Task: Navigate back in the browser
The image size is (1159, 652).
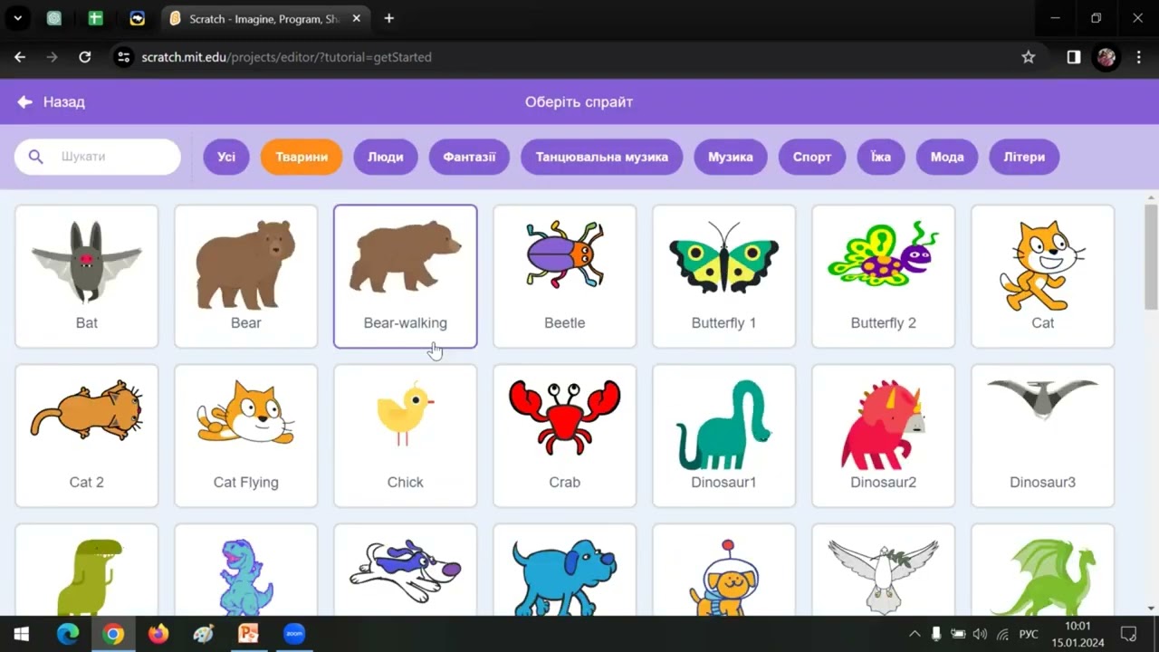Action: (20, 57)
